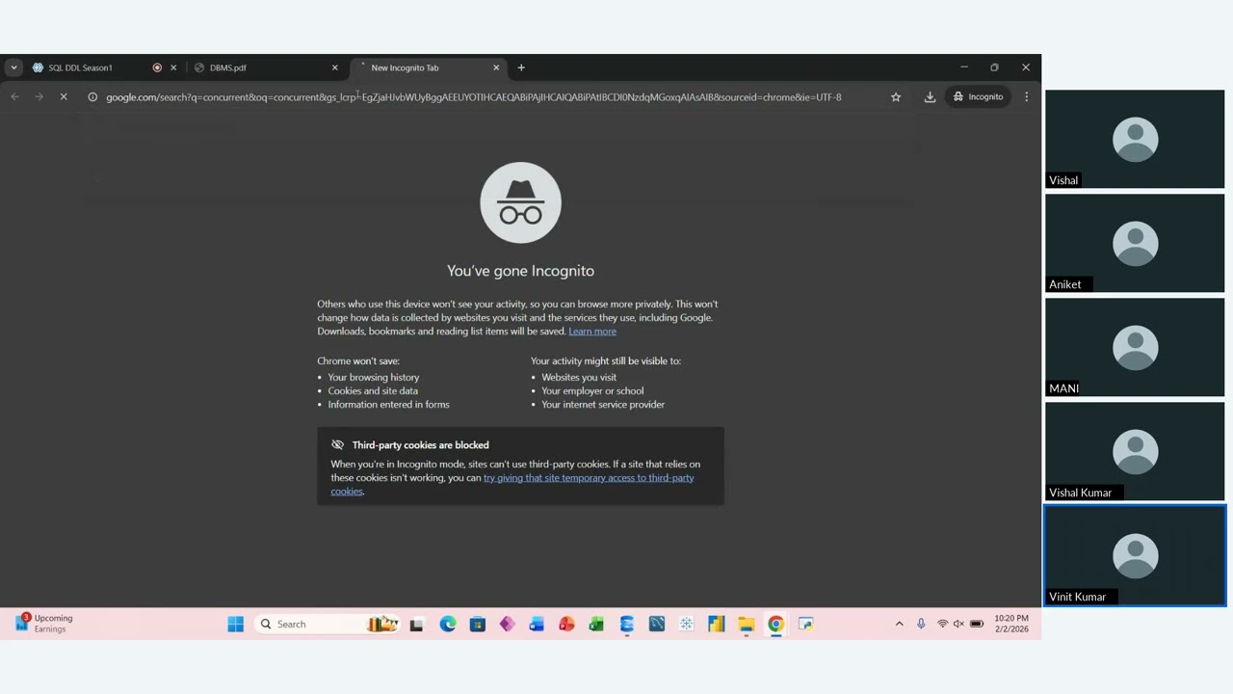Open the green Excel-like taskbar app
The image size is (1233, 694).
[596, 624]
